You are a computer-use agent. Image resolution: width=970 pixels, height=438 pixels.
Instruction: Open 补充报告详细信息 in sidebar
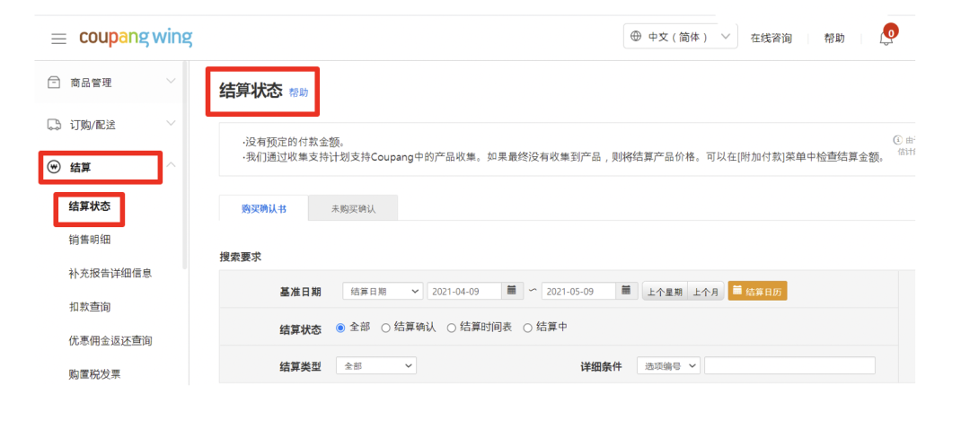pyautogui.click(x=110, y=273)
